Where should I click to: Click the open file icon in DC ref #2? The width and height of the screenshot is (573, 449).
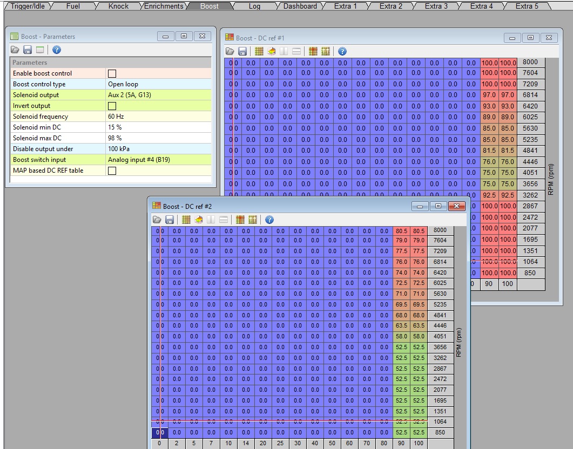[x=157, y=220]
